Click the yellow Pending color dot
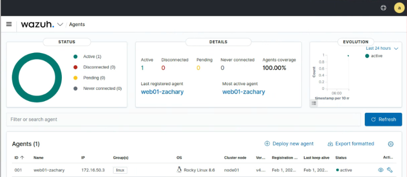This screenshot has height=177, width=407. (75, 78)
